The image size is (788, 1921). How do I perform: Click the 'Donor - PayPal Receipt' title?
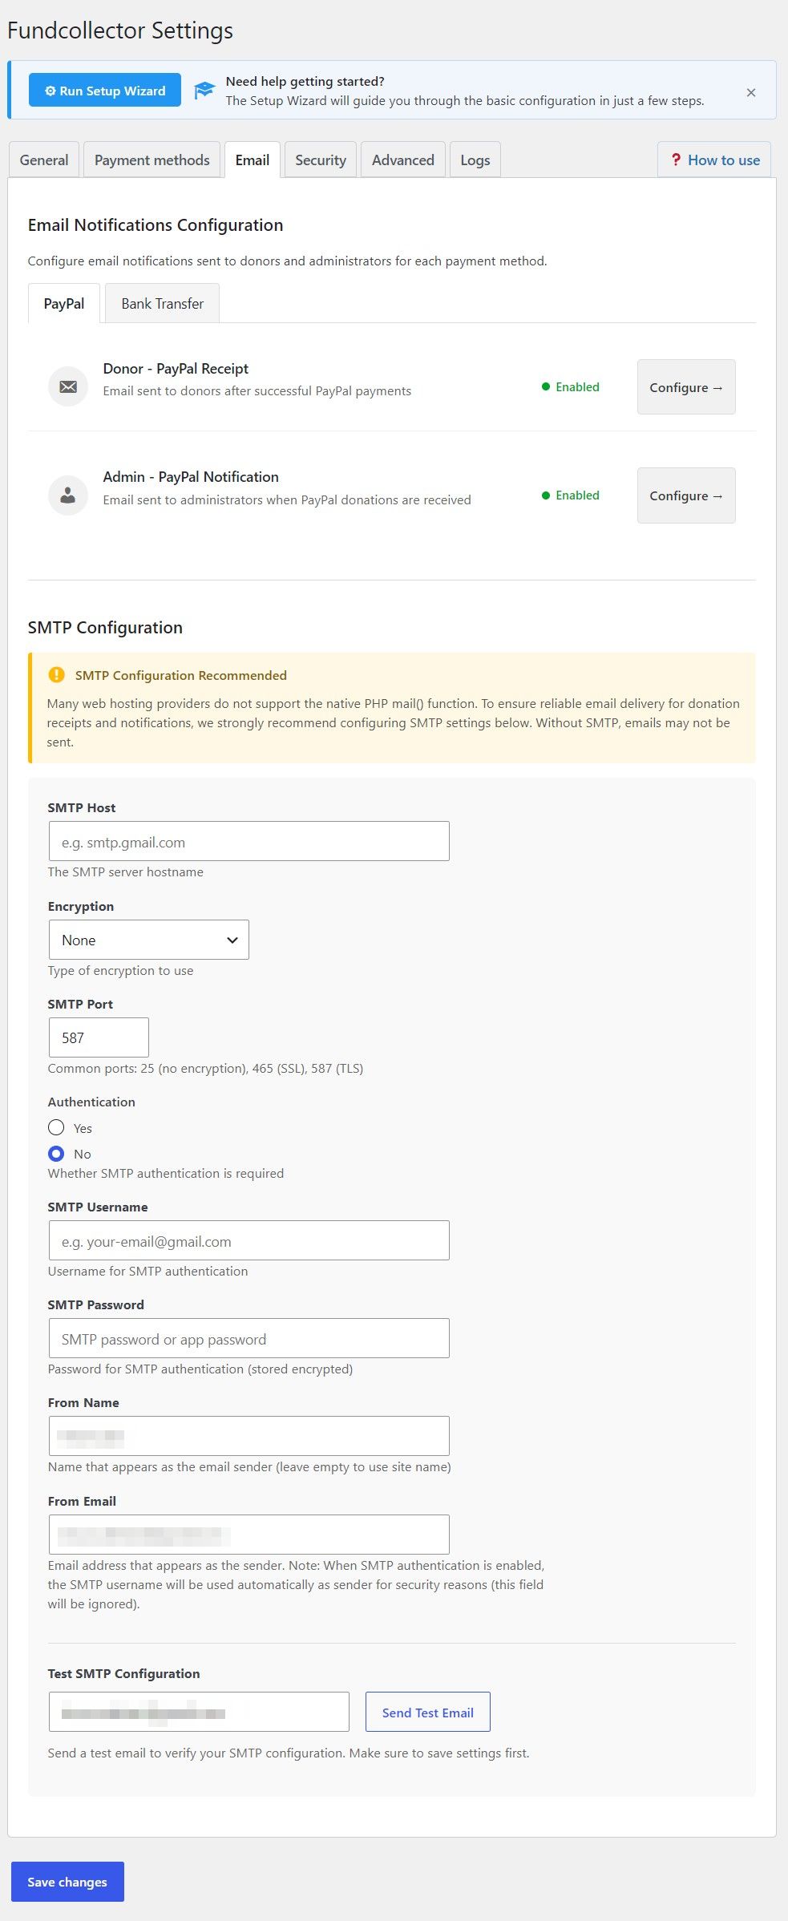(x=176, y=368)
